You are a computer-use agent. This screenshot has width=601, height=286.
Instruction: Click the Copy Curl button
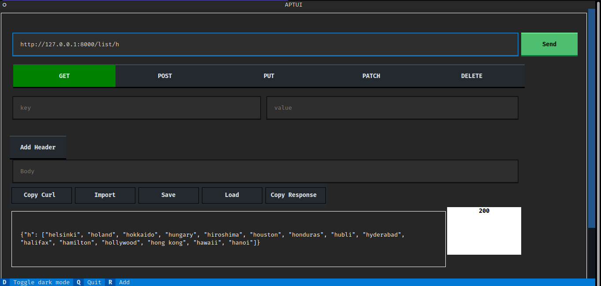coord(41,195)
